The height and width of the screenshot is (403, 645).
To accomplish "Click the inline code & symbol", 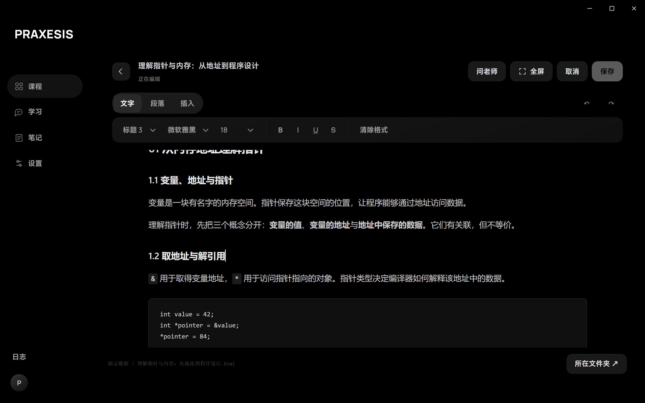I will pyautogui.click(x=153, y=279).
